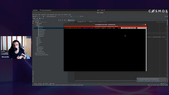Expand the docs folder
Screen dimensions: 169x95
[x=36, y=39]
